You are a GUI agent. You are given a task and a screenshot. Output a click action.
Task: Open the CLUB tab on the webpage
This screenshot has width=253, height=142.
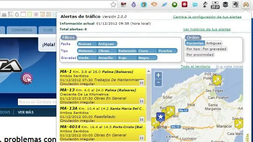click(48, 30)
